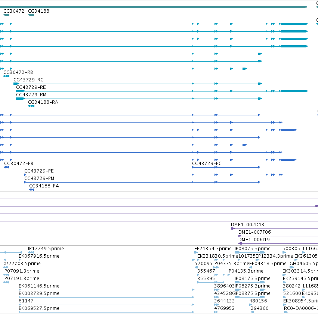
Task: Click the DME1-002D13 clone start marker
Action: pos(233,228)
